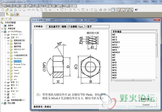Click the 详细资料>> button

[146, 99]
